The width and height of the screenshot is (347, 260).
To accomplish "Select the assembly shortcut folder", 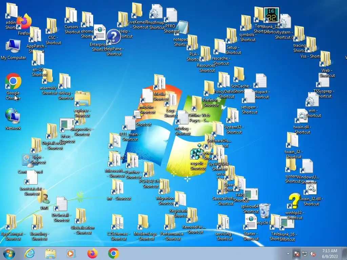I will [47, 76].
